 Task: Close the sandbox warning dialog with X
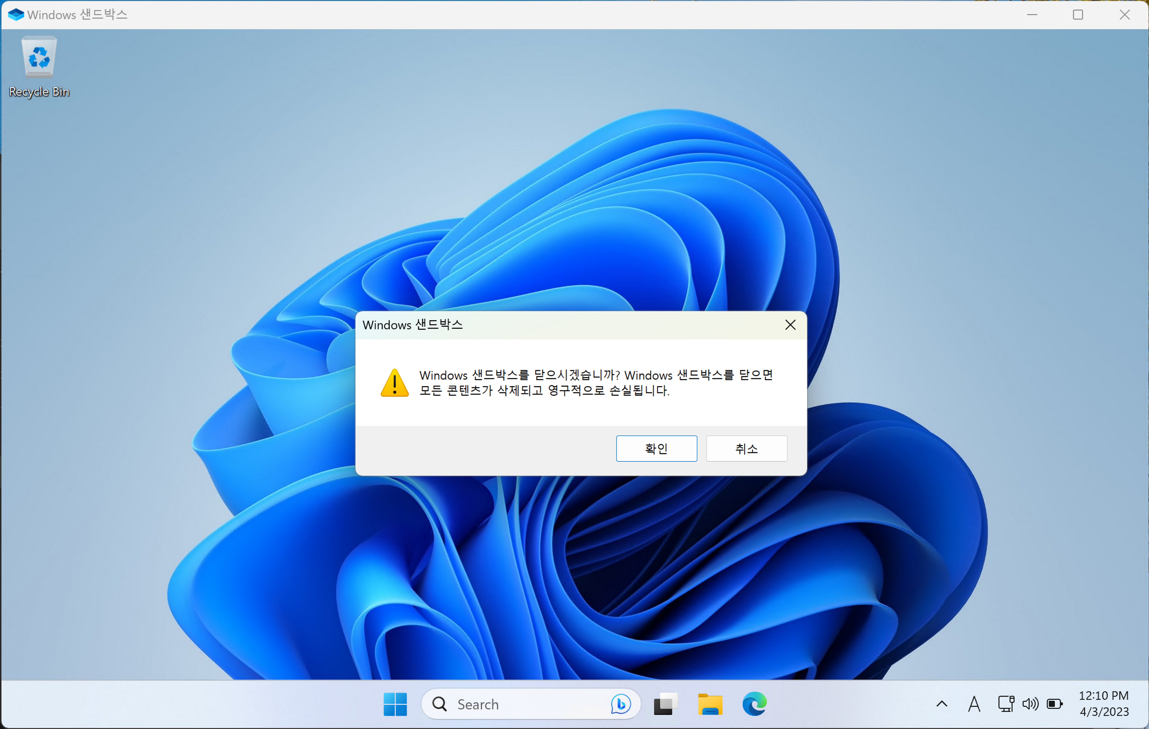pos(790,325)
